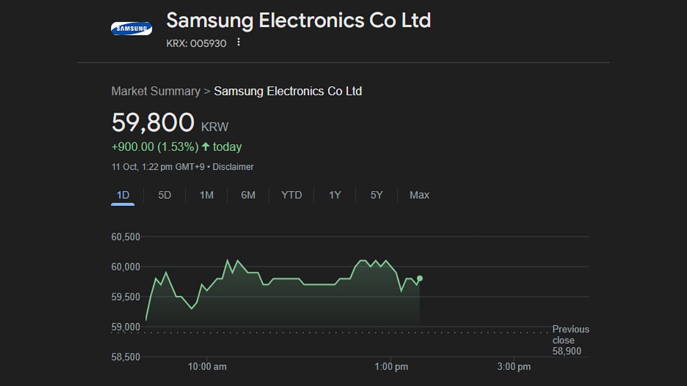Switch to the 5D time range tab

pos(164,195)
